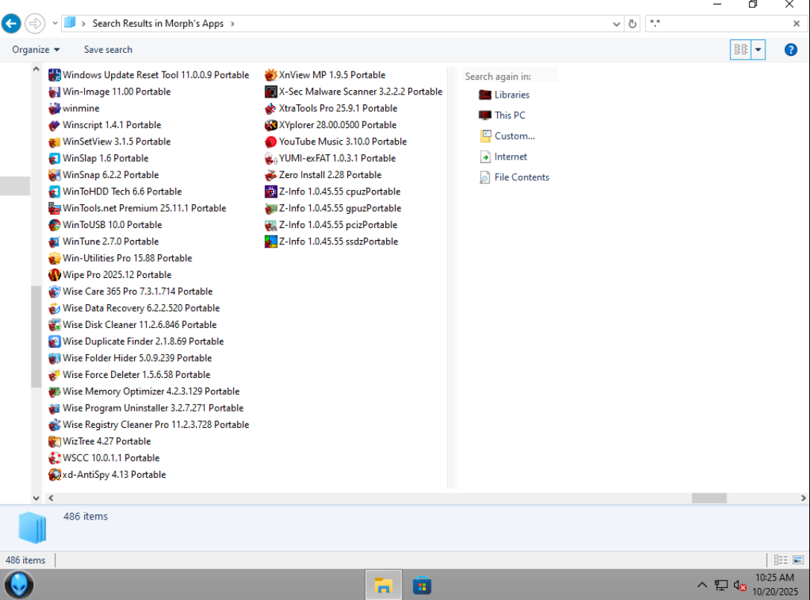This screenshot has width=810, height=600.
Task: Click the YUMI-exFAT 1.0.3.1 icon
Action: [270, 158]
